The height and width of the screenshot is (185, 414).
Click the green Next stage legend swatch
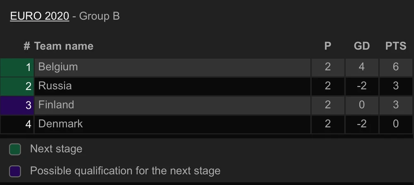pos(15,149)
